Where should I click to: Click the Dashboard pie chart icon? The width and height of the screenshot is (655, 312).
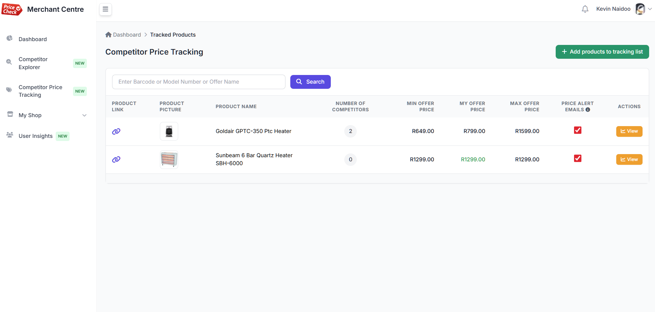10,38
